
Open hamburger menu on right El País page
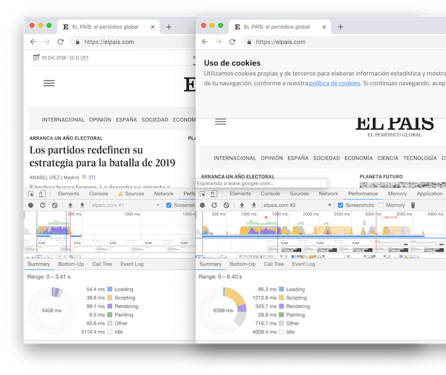click(x=221, y=122)
